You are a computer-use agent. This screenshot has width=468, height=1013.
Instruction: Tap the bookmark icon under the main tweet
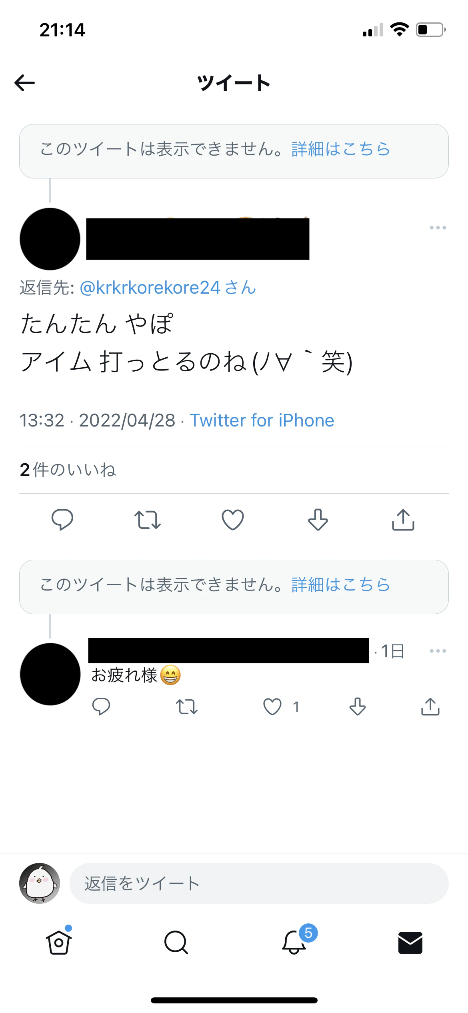317,520
